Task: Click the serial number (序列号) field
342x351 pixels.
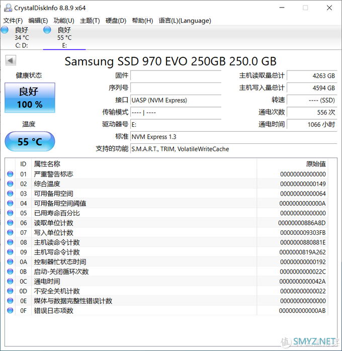Action: (176, 87)
